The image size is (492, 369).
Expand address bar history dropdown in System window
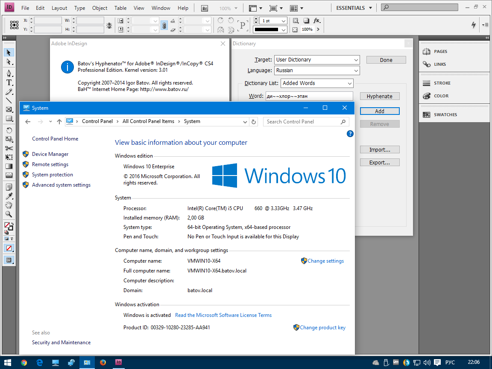[245, 122]
